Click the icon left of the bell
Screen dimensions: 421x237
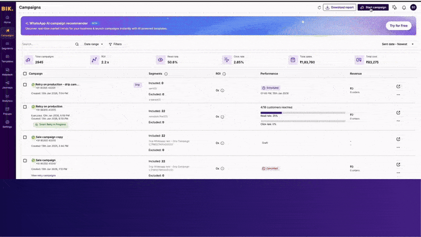[x=394, y=7]
